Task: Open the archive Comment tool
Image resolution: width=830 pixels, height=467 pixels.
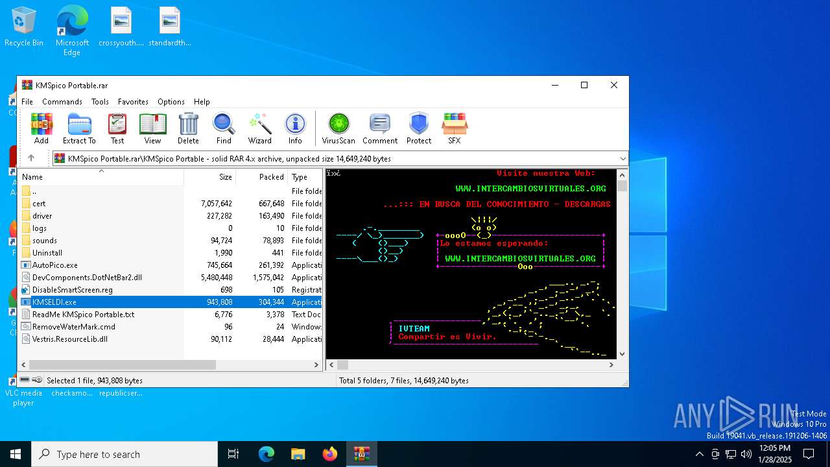Action: [380, 128]
